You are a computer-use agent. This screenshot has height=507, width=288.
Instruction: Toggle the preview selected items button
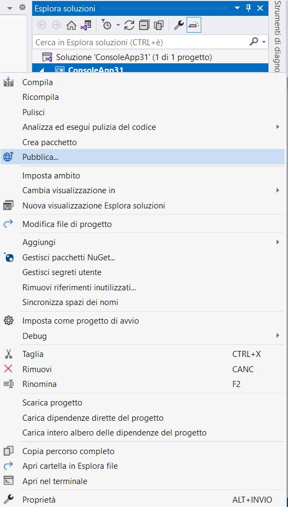pyautogui.click(x=194, y=26)
